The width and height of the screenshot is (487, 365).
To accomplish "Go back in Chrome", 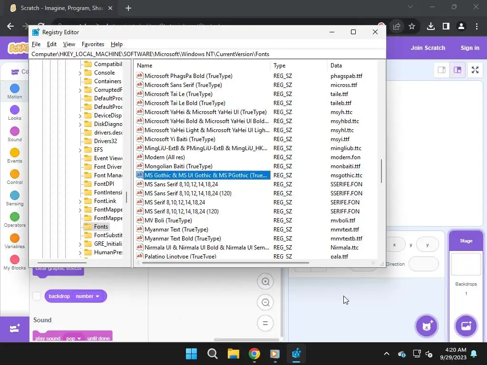I will click(10, 27).
